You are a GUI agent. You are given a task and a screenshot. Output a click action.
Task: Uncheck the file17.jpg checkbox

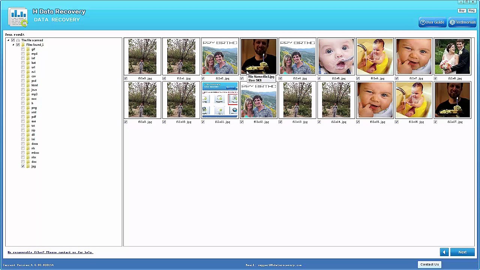[x=435, y=122]
